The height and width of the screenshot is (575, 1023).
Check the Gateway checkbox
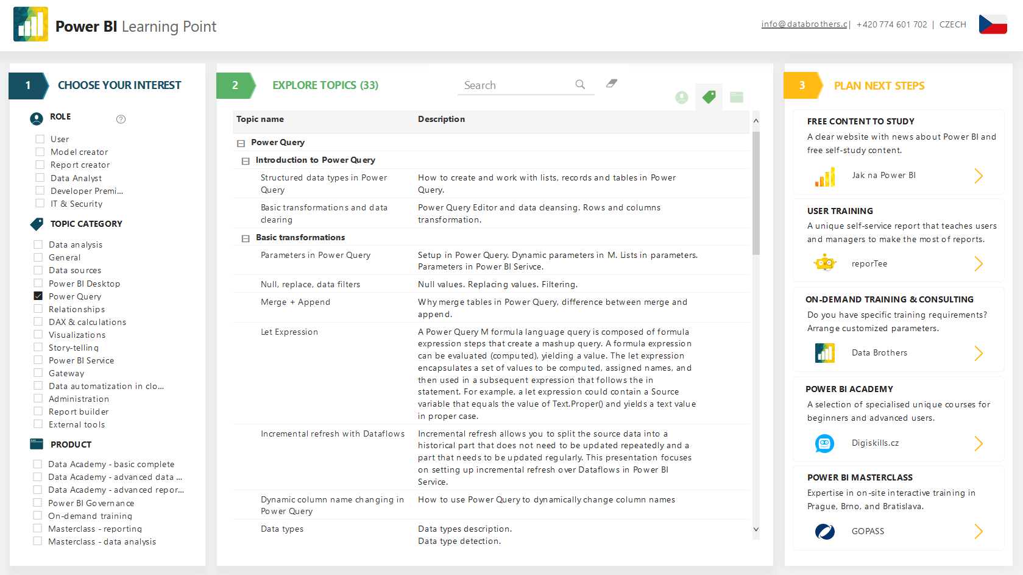coord(38,373)
